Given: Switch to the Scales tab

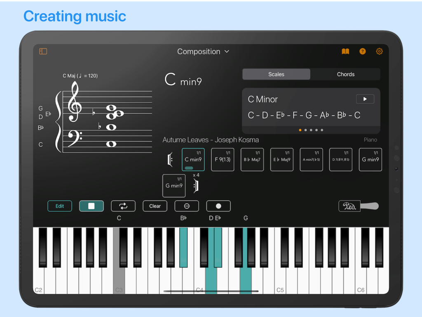Looking at the screenshot, I should (276, 74).
